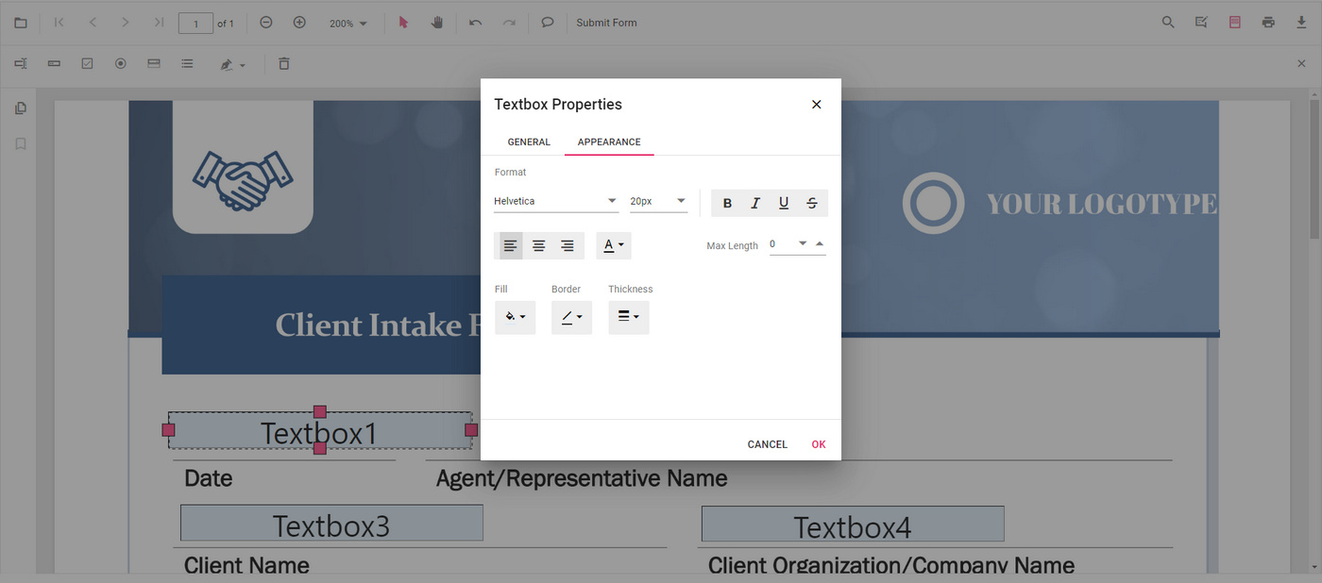The image size is (1322, 583).
Task: Select the Textbox form field tool
Action: 20,63
